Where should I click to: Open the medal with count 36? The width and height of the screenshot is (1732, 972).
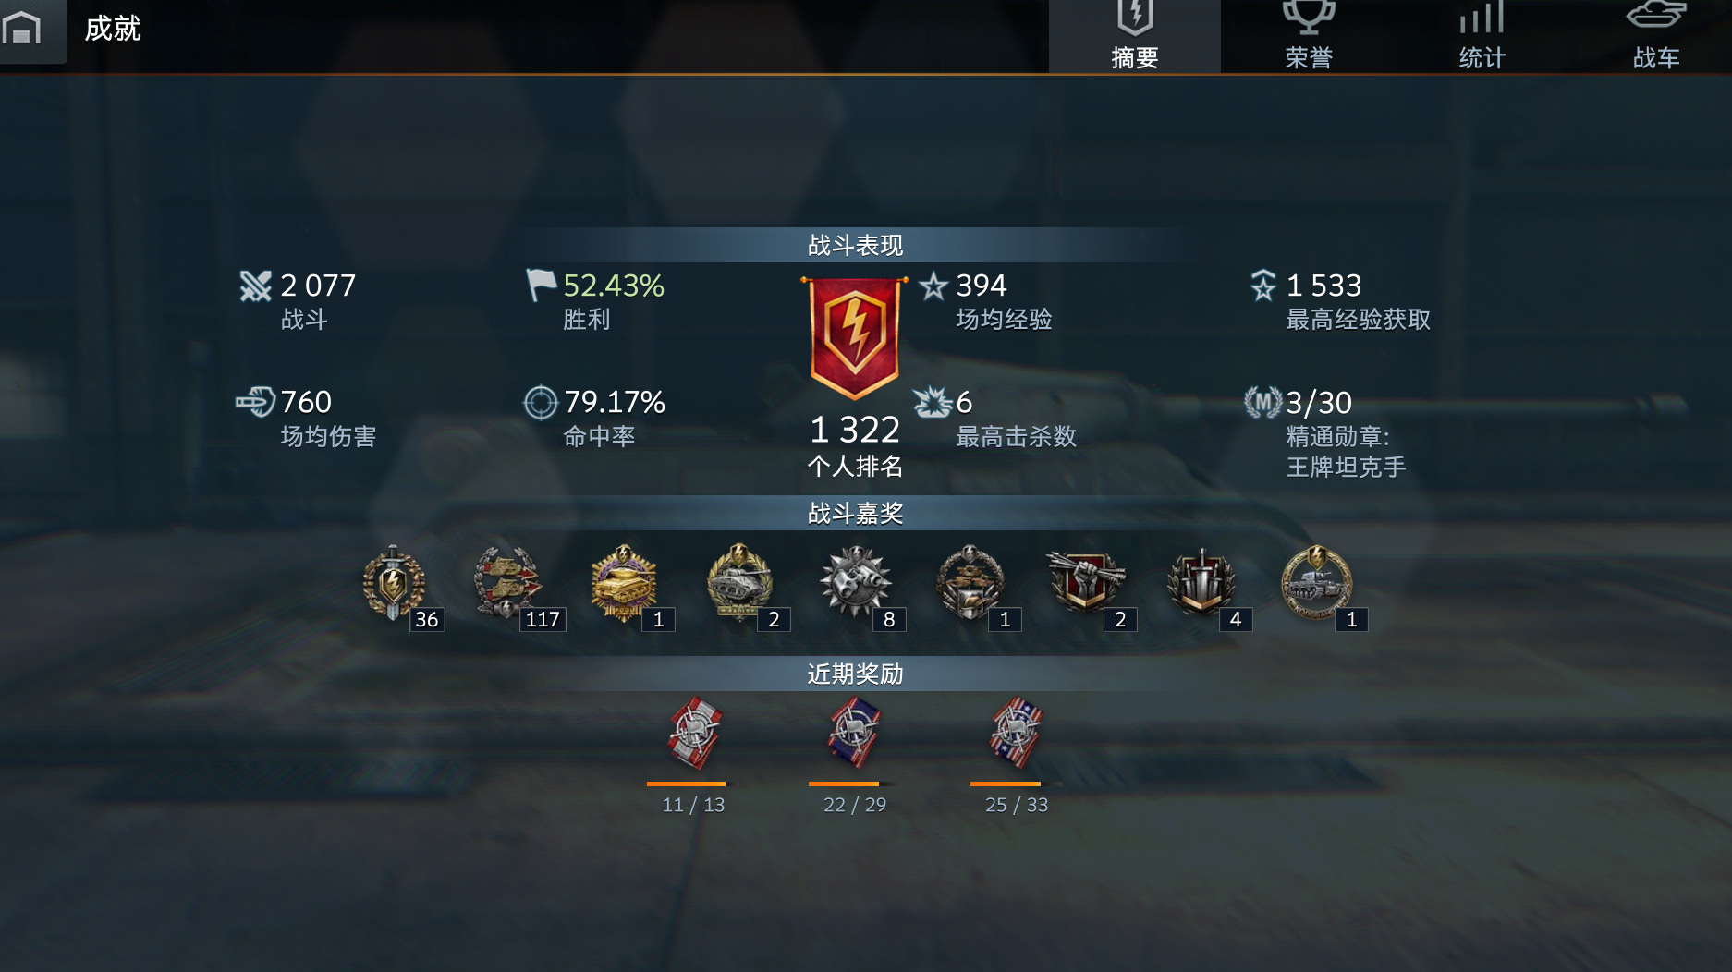[x=395, y=583]
